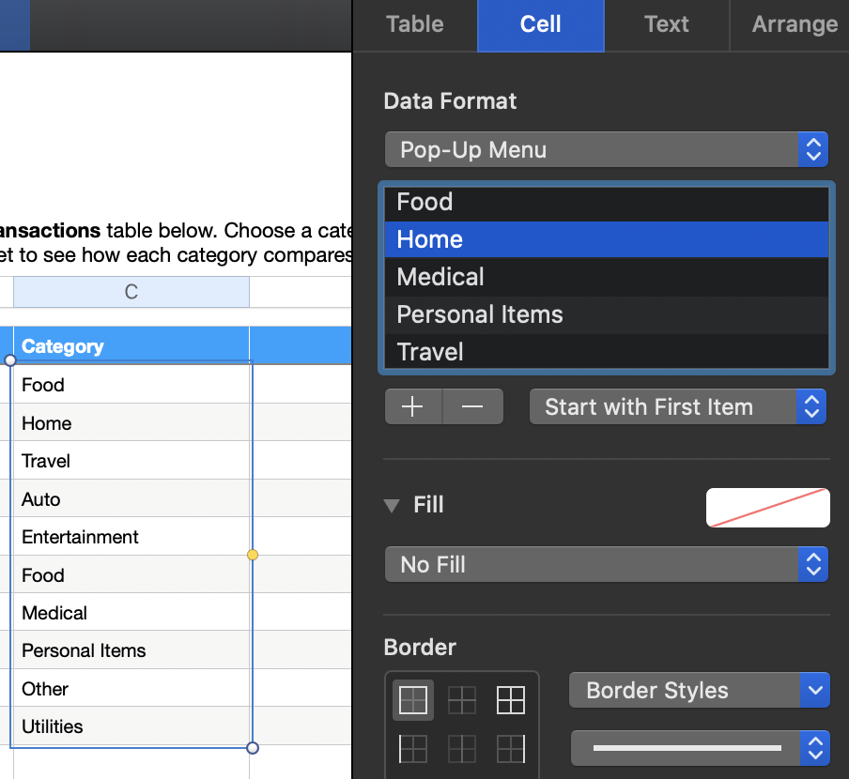Screen dimensions: 849x779
Task: Open the border line style dropdown
Action: point(699,748)
